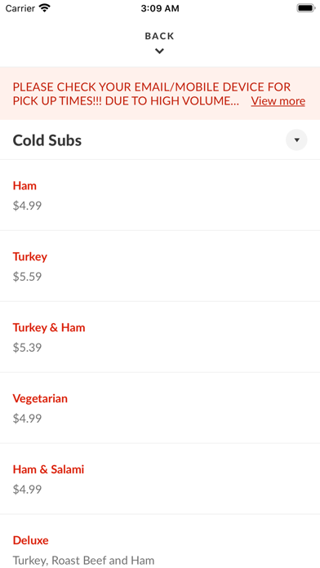320x568 pixels.
Task: Tap the $4.99 price under Vegetarian
Action: tap(27, 419)
